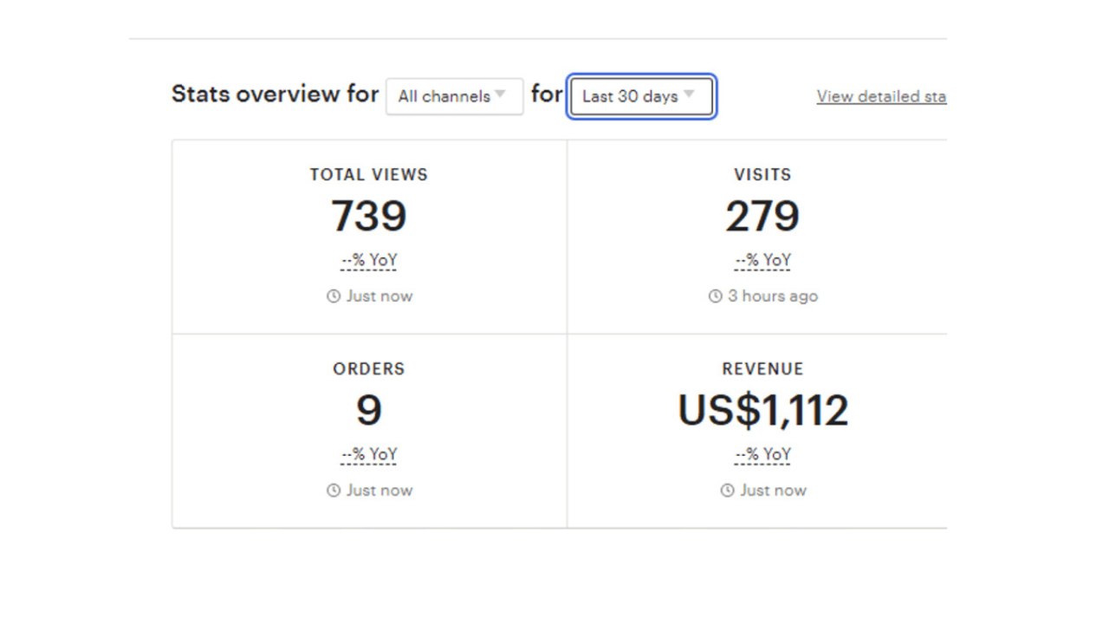This screenshot has height=624, width=1109.
Task: Click the Stats overview for heading
Action: point(275,94)
